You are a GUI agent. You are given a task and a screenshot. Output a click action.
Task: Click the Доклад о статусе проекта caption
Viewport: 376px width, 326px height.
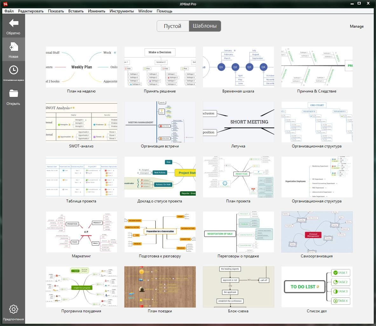point(160,201)
